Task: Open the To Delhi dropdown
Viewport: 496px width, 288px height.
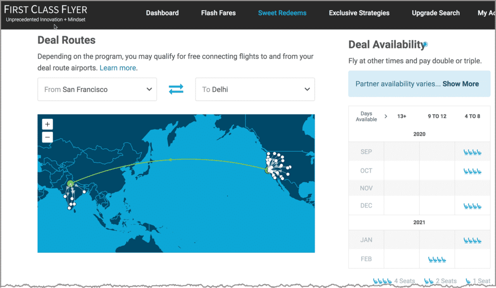Action: (255, 89)
